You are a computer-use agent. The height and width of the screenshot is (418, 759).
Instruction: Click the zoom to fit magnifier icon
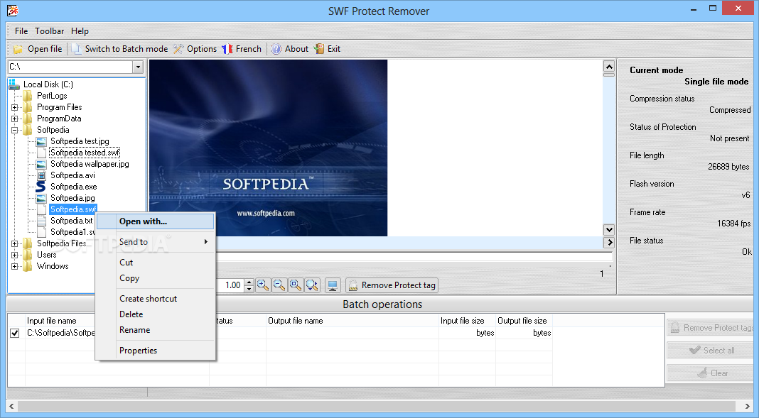pos(296,285)
